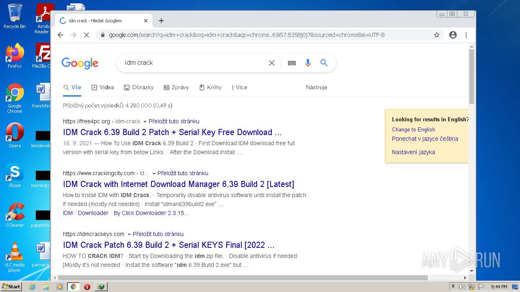Open Firefox desktop shortcut

click(15, 56)
